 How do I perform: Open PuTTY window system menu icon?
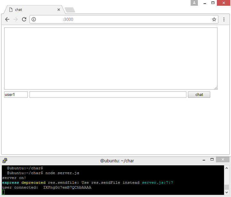[x=4, y=160]
